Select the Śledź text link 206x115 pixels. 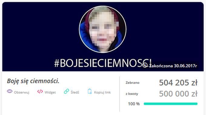click(x=75, y=92)
